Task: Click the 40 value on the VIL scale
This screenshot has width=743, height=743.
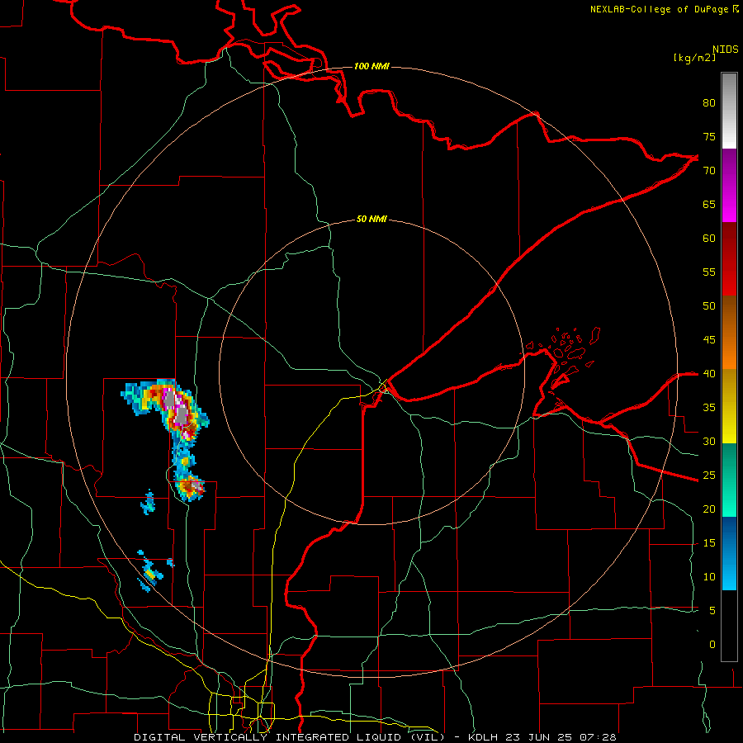Action: pyautogui.click(x=709, y=374)
